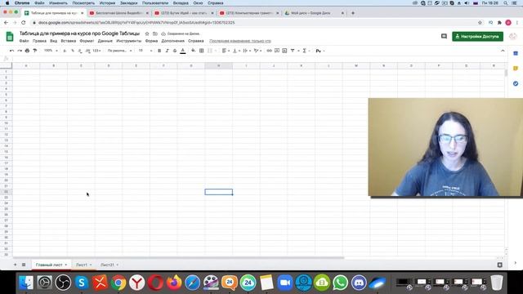Open the horizontal align dropdown
The height and width of the screenshot is (294, 523).
(226, 51)
